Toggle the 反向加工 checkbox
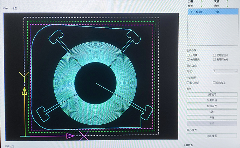The image size is (240, 148). pos(214,83)
